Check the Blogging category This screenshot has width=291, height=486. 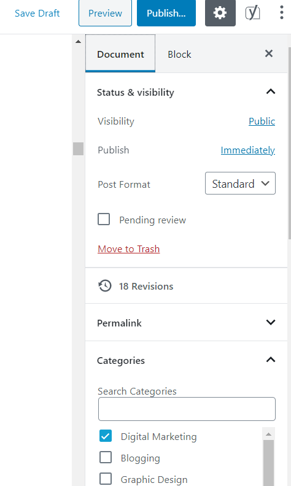click(x=106, y=457)
